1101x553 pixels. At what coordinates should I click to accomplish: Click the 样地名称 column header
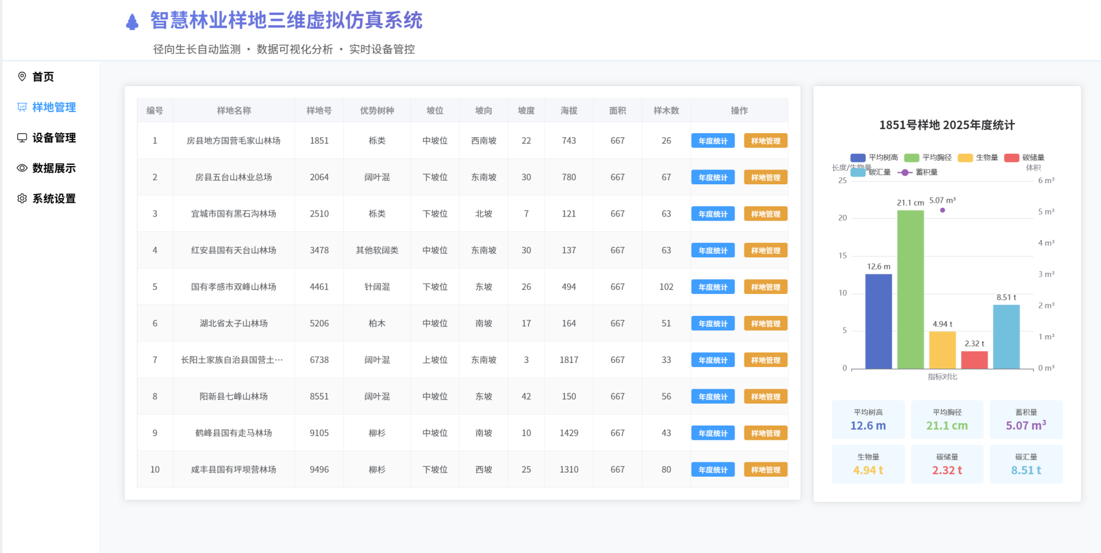click(234, 110)
